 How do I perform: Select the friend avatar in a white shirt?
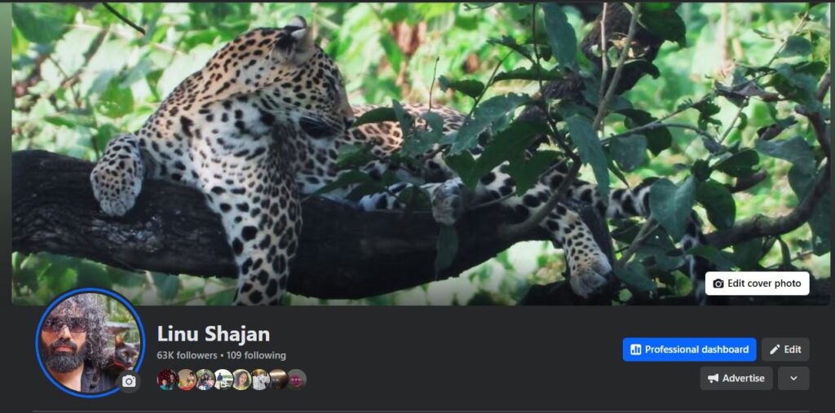(x=260, y=380)
